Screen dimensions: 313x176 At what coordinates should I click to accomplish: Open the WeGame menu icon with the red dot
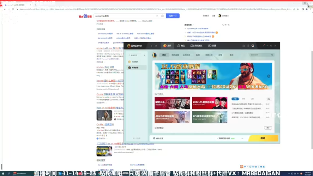tap(264, 45)
